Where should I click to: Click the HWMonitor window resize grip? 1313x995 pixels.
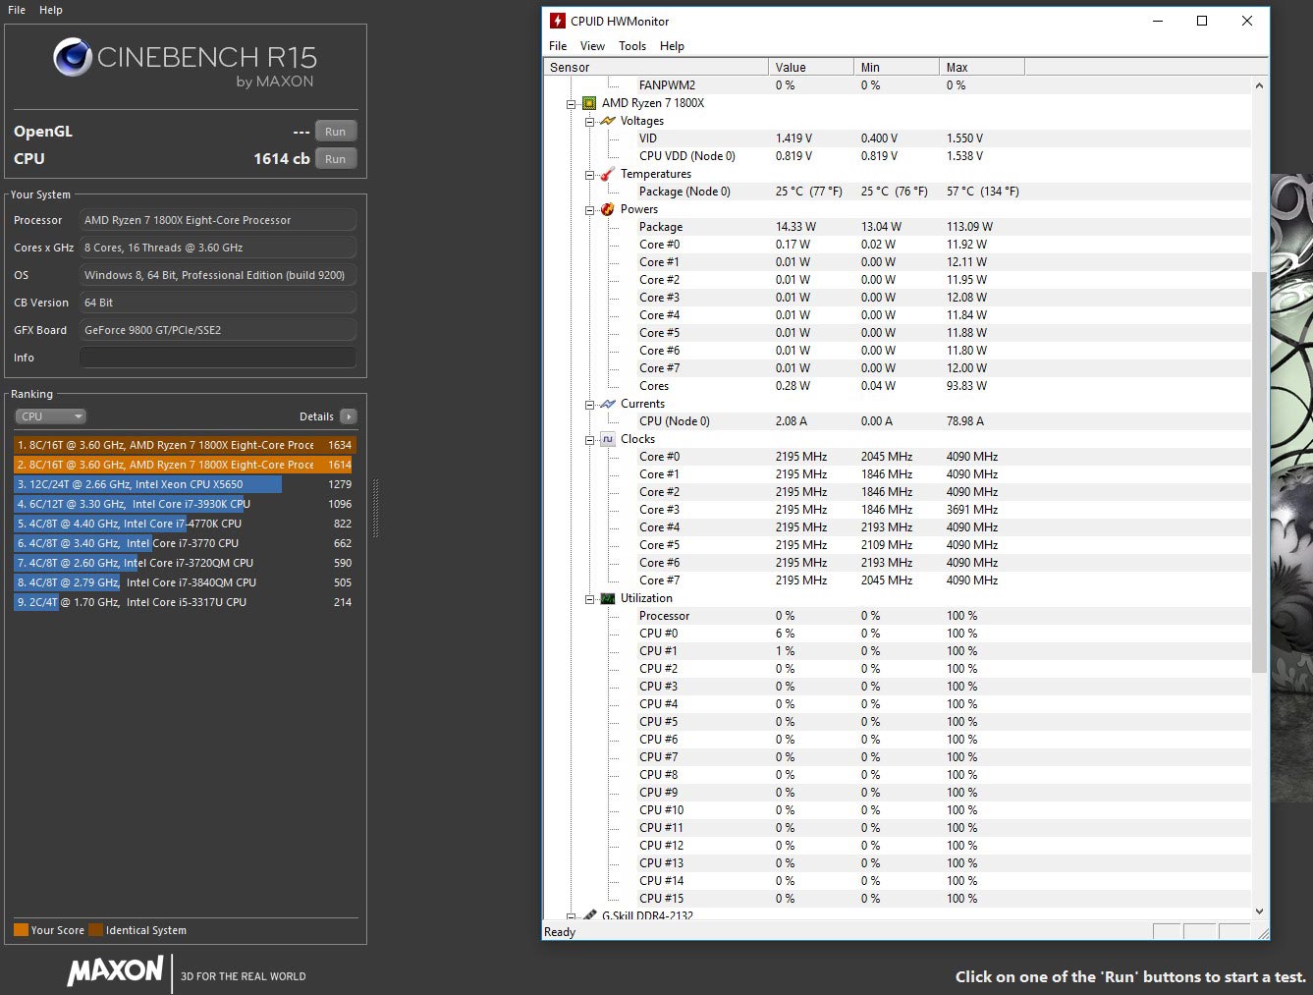coord(1262,932)
